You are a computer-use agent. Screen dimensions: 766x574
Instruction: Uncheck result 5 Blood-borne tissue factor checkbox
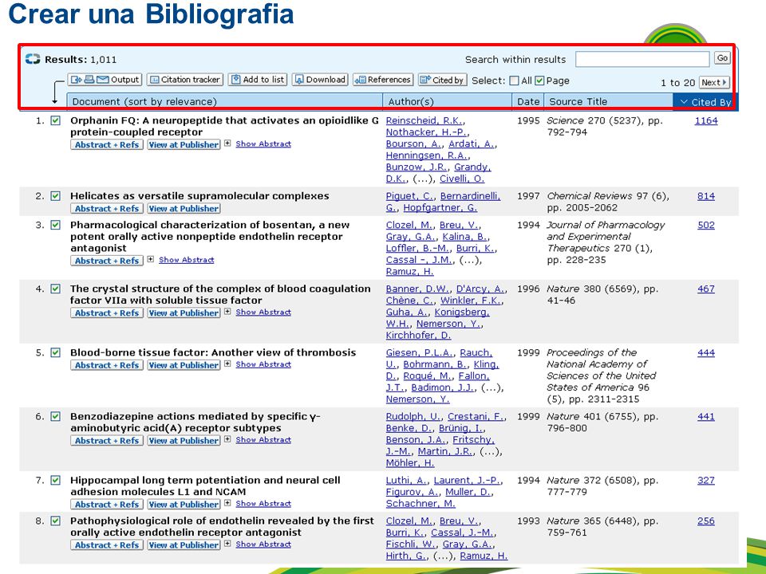click(x=56, y=352)
